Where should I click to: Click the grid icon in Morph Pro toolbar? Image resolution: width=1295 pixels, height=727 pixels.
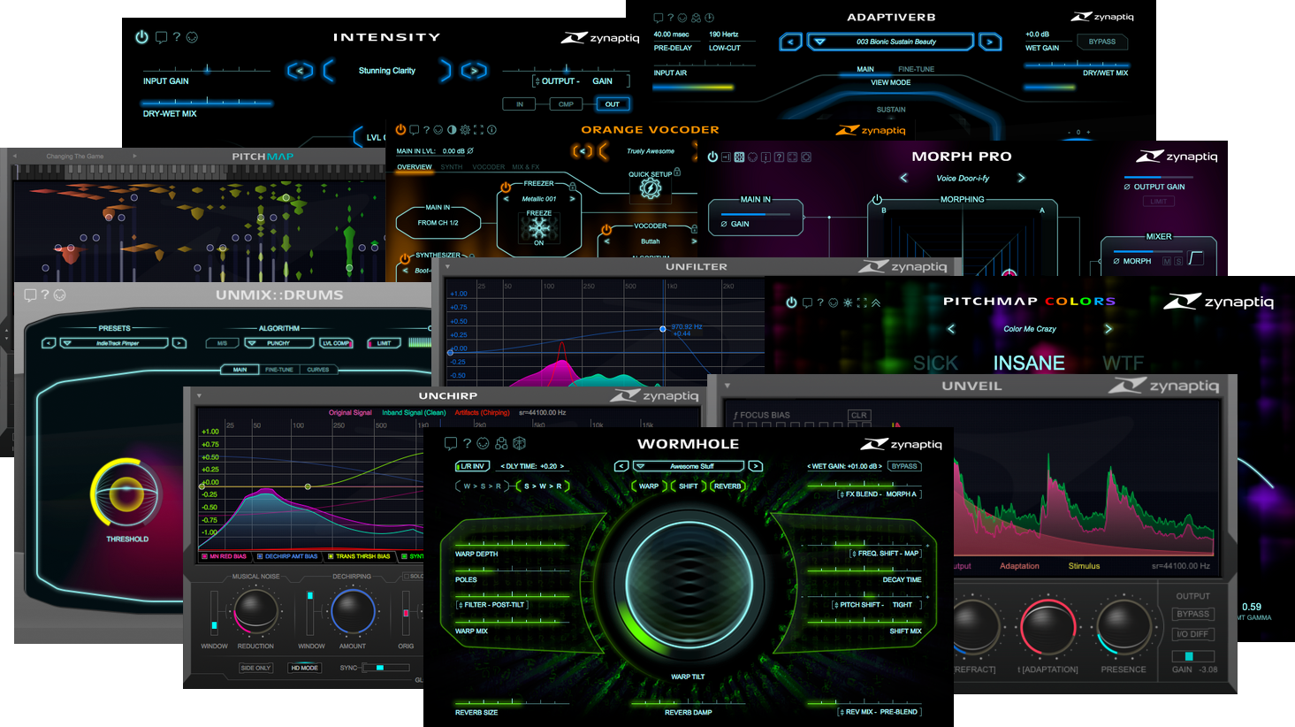tap(739, 157)
